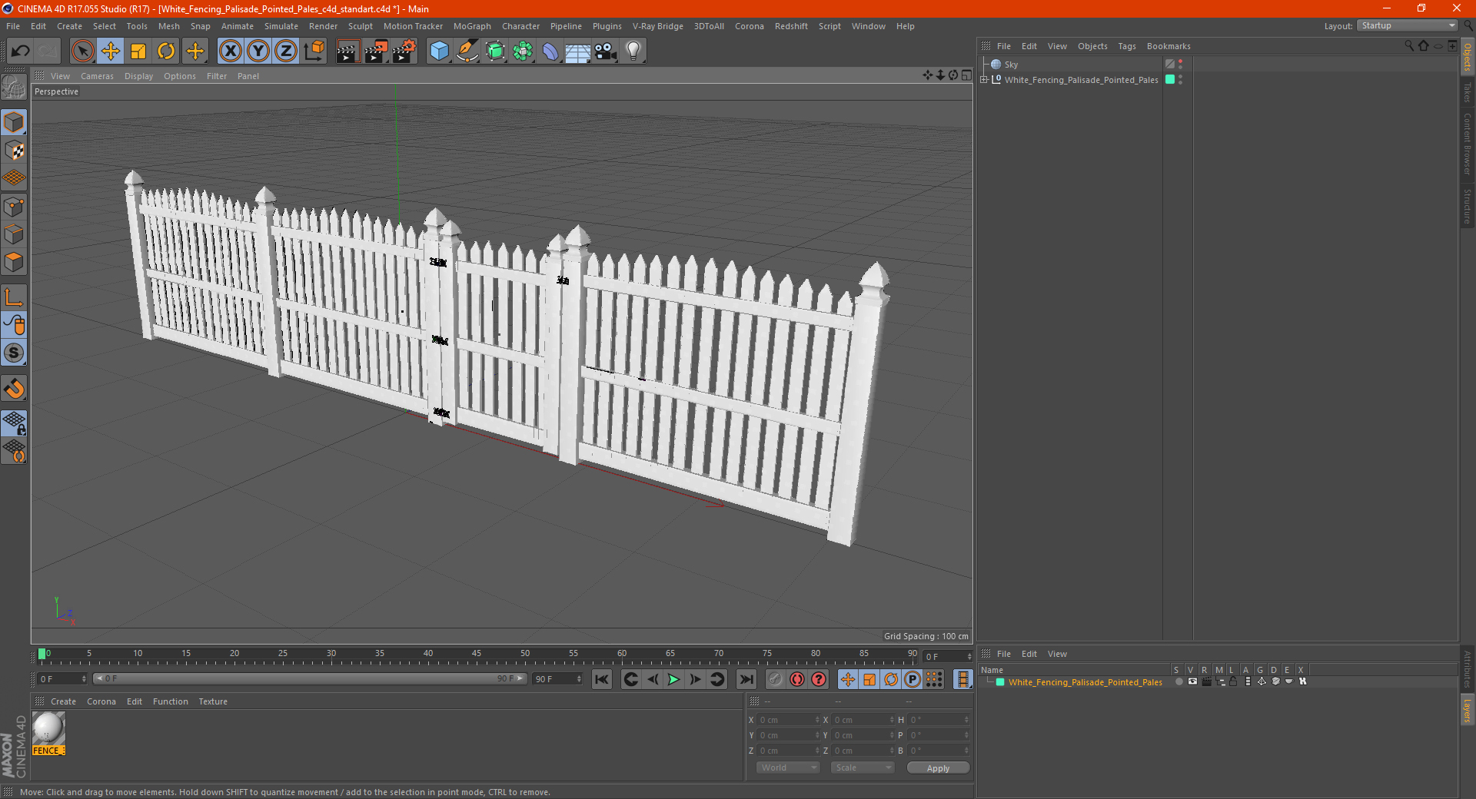
Task: Open the Layers side tab
Action: [x=1468, y=710]
